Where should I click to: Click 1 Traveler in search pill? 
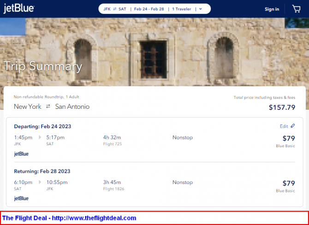tap(182, 9)
